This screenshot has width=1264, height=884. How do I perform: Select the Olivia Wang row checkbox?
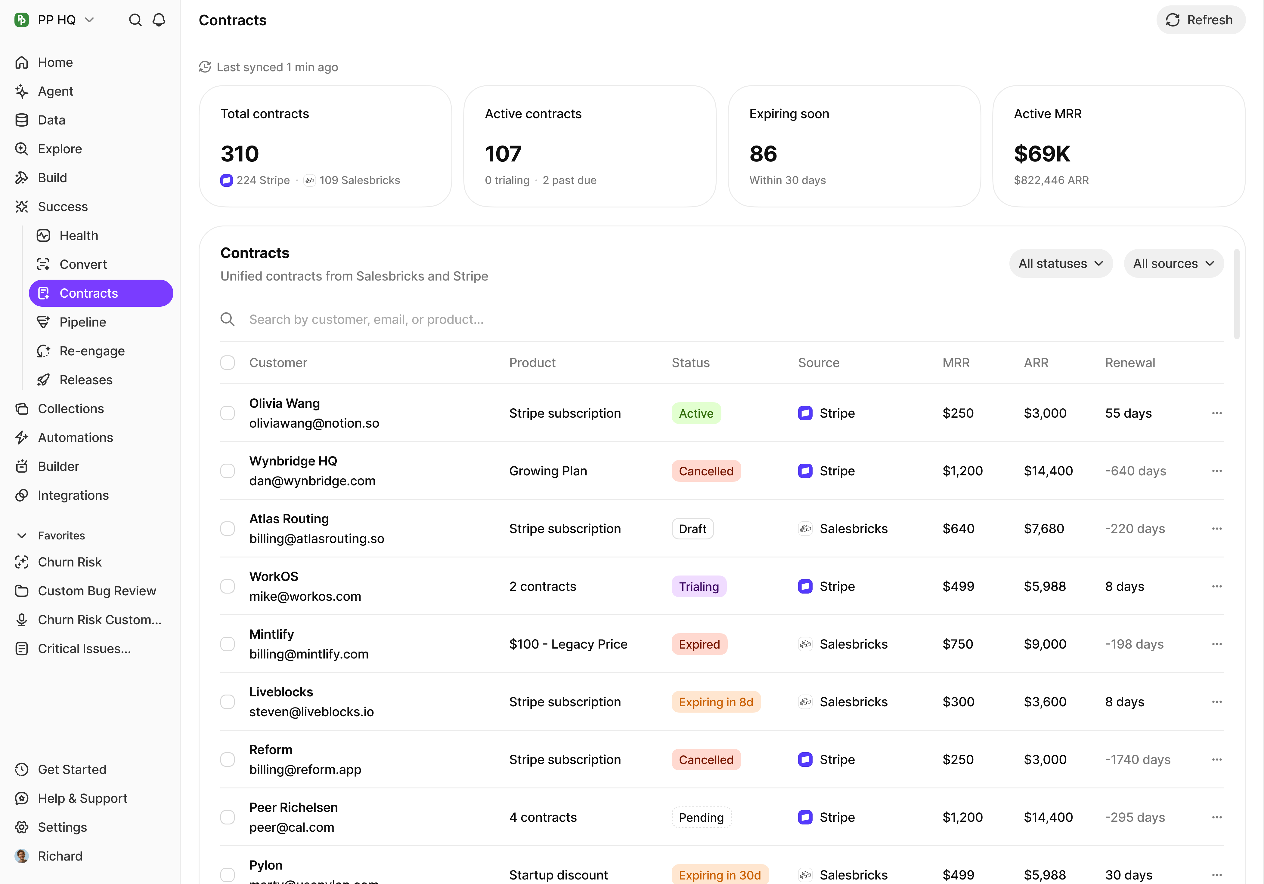[227, 414]
